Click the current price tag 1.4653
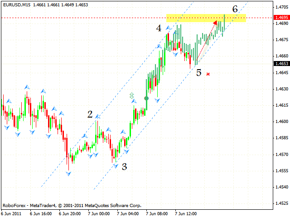Screen dimensions: 290x217 point(281,64)
